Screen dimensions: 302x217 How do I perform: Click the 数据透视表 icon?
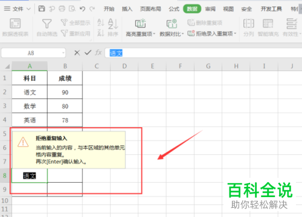[x=15, y=24]
